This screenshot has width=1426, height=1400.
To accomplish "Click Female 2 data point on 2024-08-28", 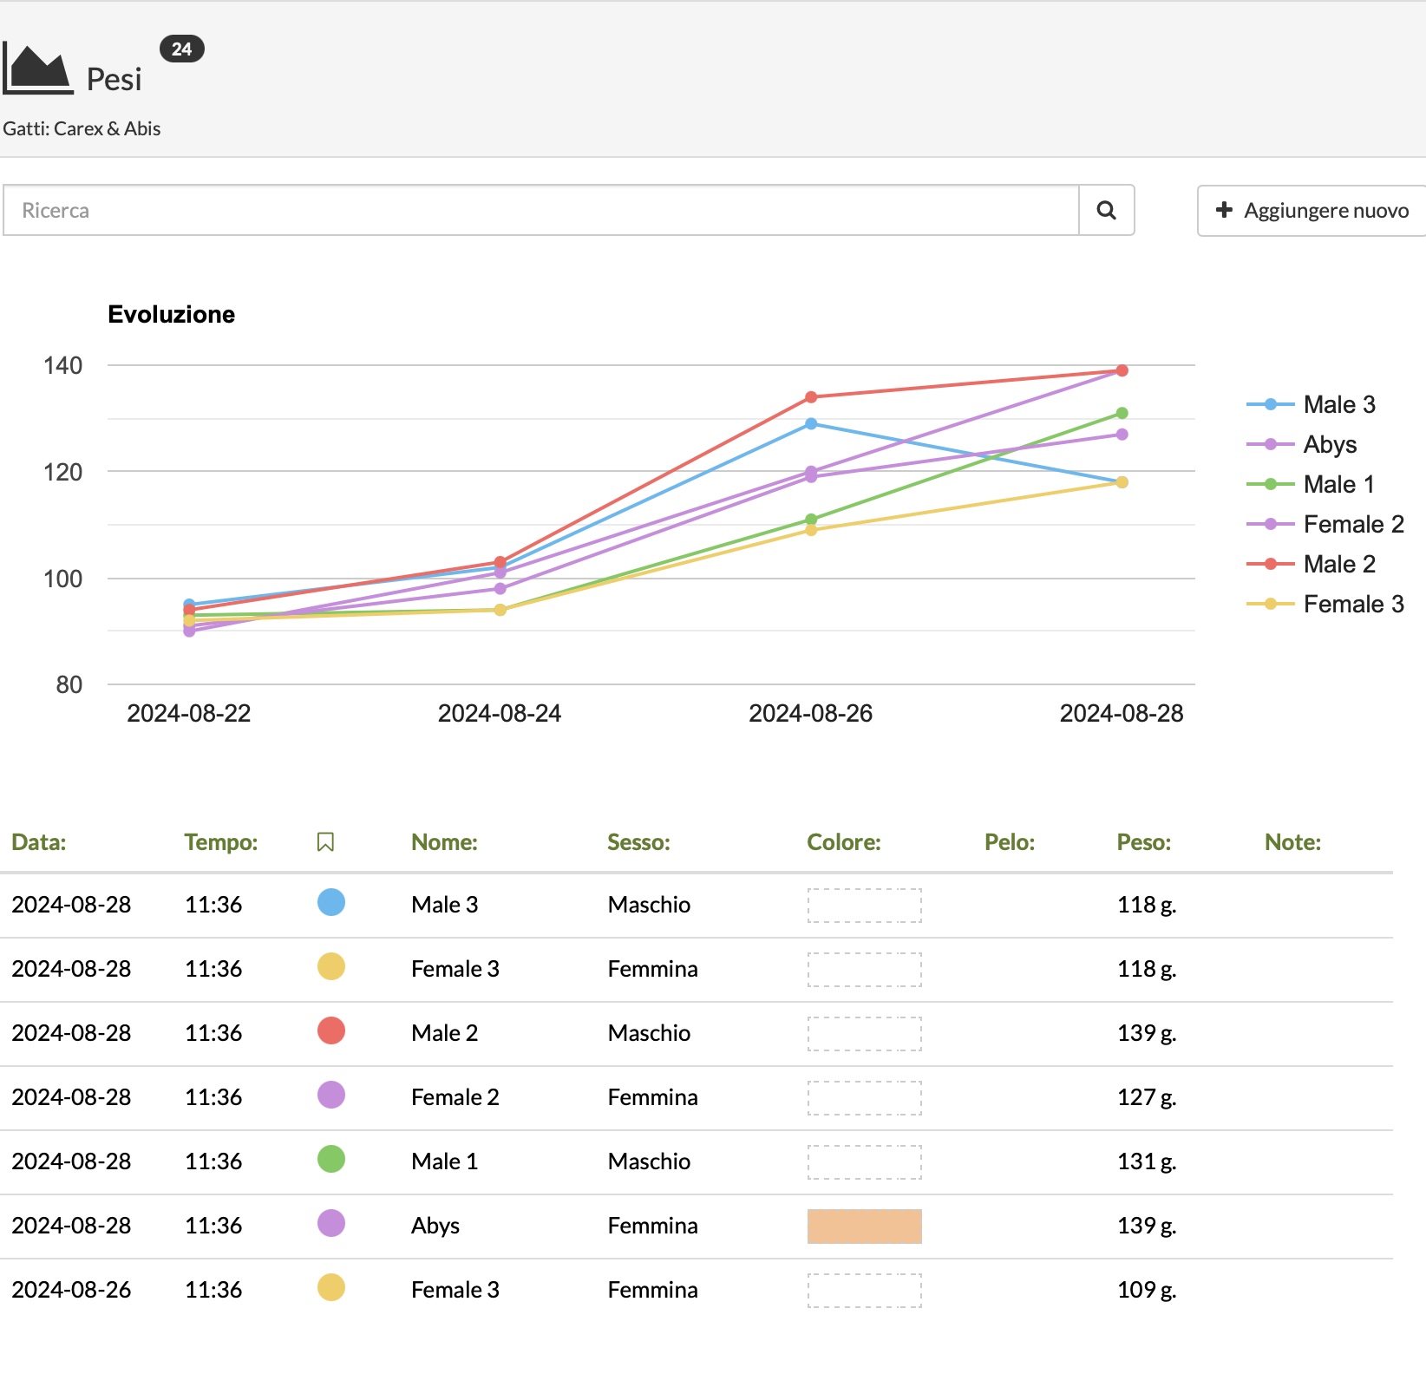I will point(1122,435).
